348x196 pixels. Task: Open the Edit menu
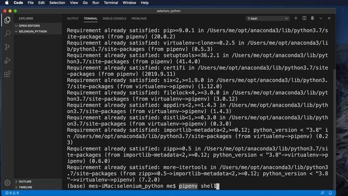click(41, 3)
